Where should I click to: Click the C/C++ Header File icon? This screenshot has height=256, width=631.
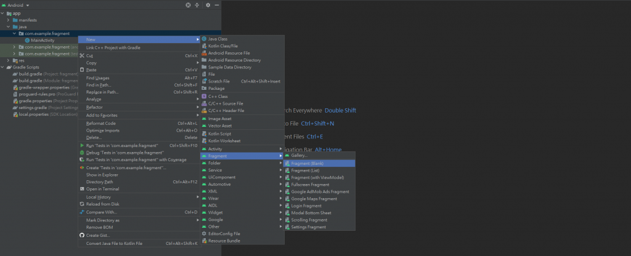(x=204, y=111)
